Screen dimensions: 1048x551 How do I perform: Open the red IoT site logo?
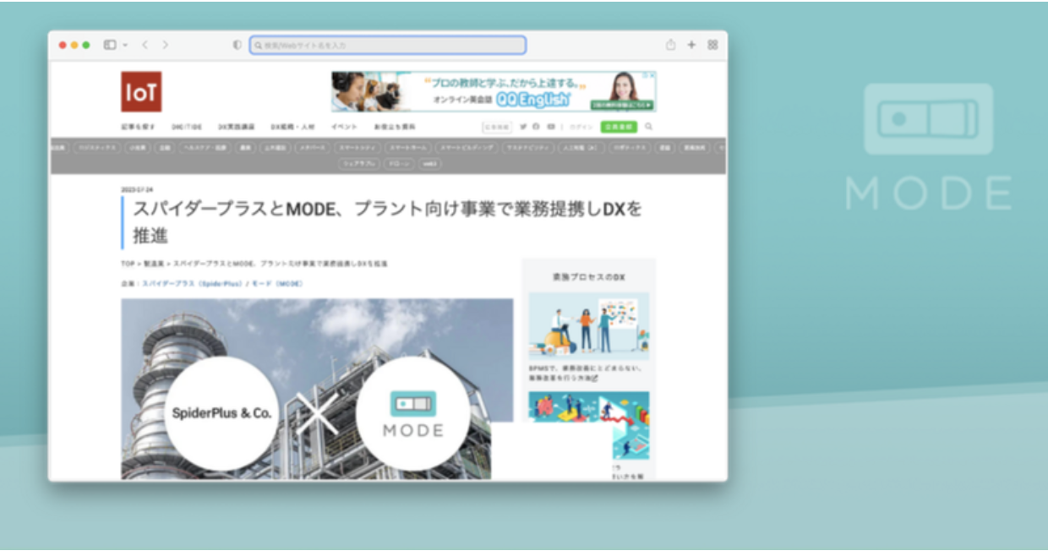[141, 92]
